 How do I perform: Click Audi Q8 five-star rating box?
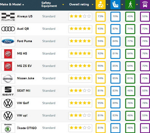(x=80, y=29)
